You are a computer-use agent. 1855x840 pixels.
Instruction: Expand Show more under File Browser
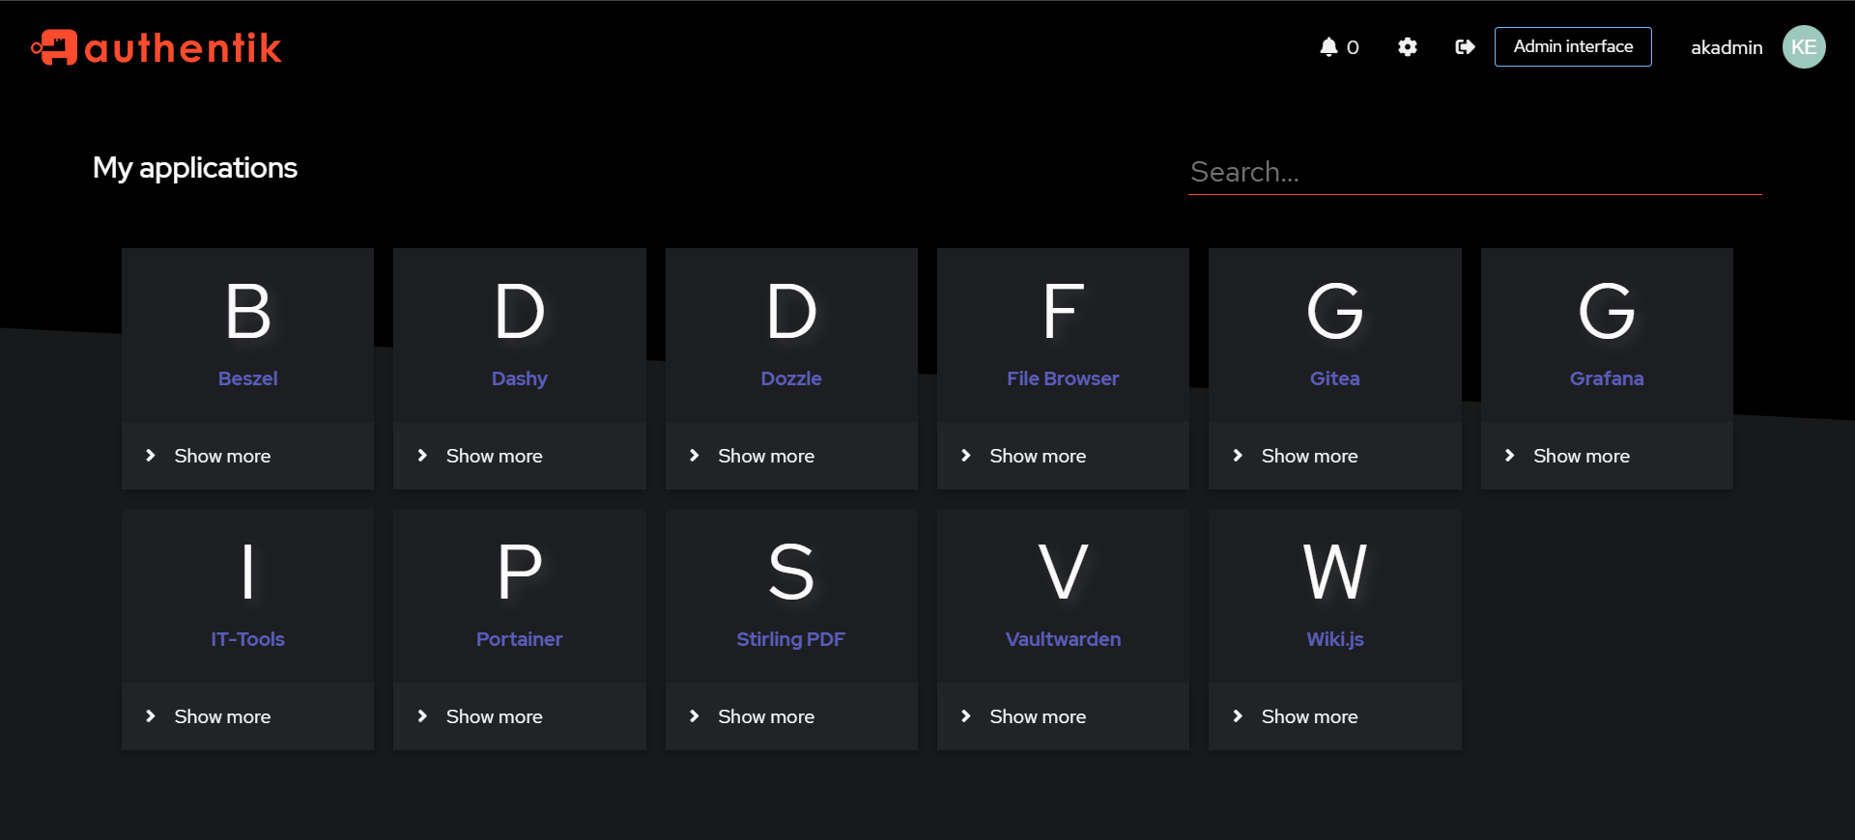[x=1063, y=456]
